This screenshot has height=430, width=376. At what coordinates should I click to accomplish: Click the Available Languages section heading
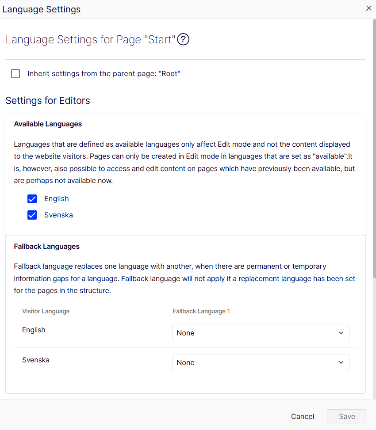[48, 124]
